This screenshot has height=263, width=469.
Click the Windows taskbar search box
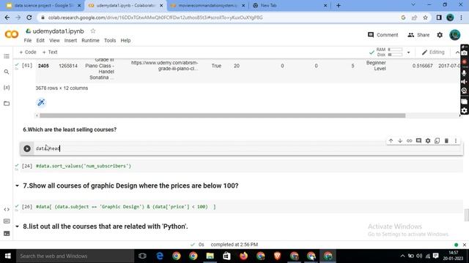tap(75, 256)
